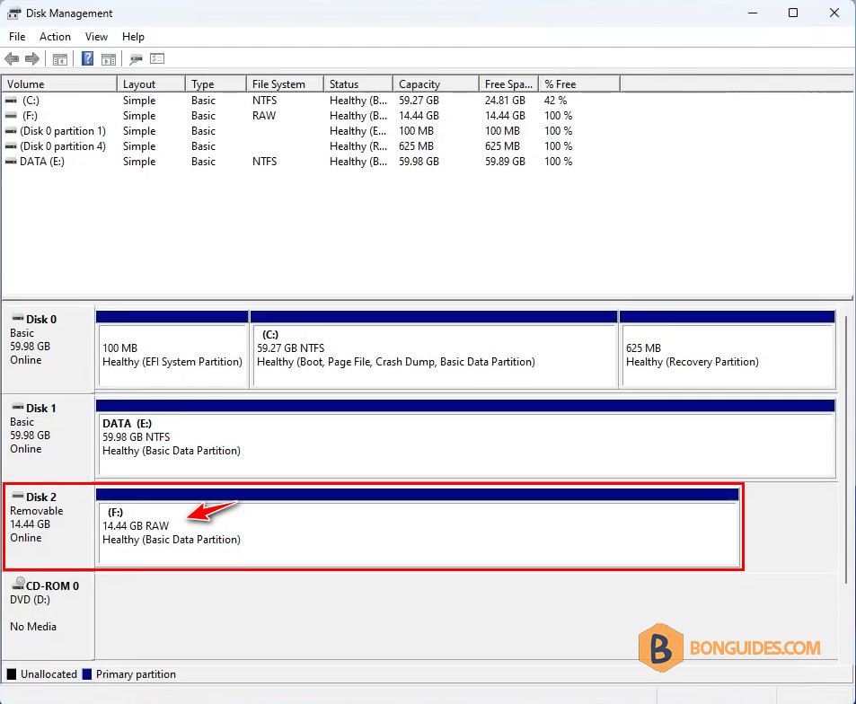Open the View menu
The height and width of the screenshot is (704, 856).
pos(96,37)
